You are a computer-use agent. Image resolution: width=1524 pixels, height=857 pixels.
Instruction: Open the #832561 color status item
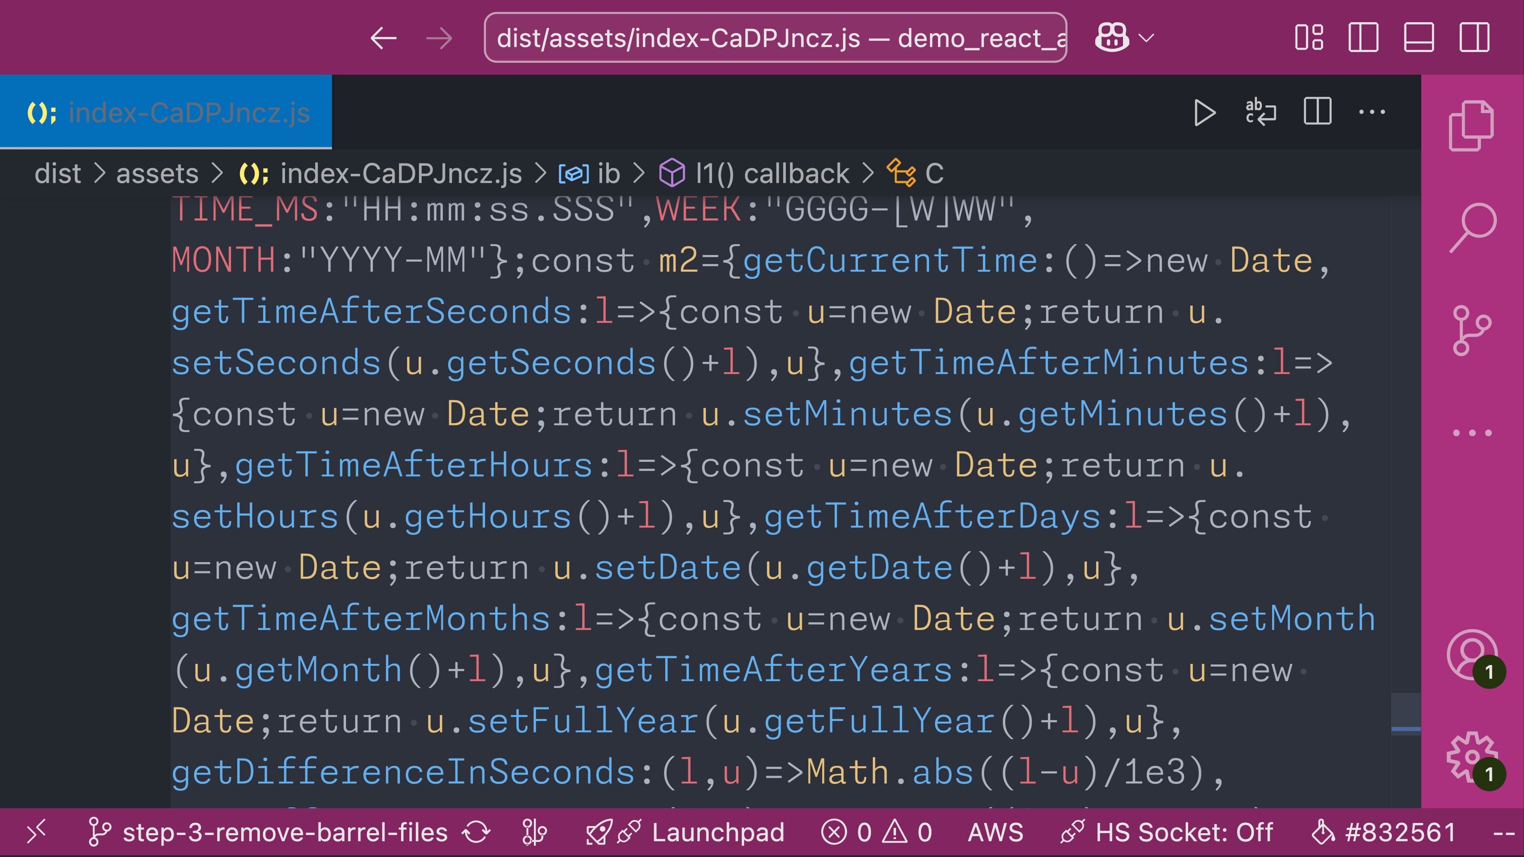coord(1383,832)
